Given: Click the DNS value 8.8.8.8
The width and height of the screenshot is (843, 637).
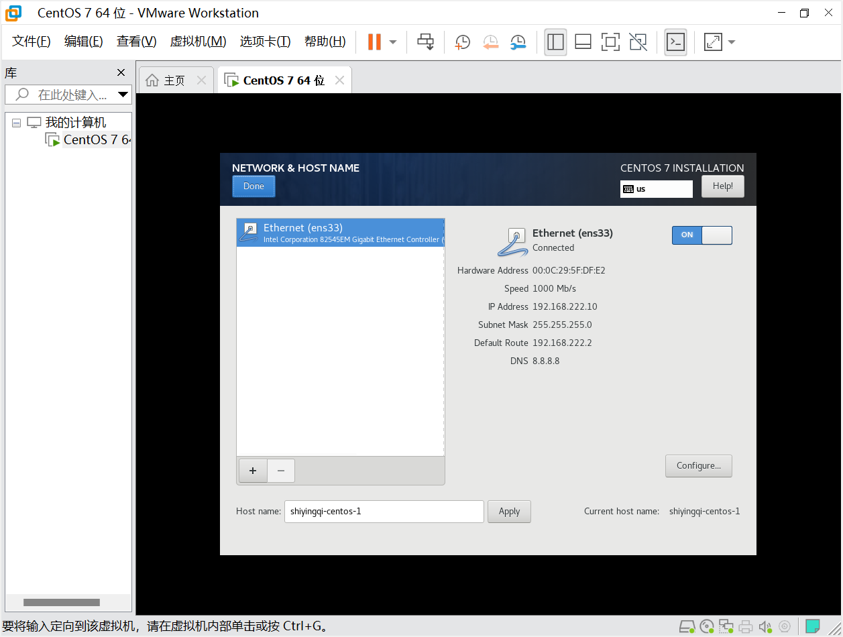Looking at the screenshot, I should coord(546,361).
